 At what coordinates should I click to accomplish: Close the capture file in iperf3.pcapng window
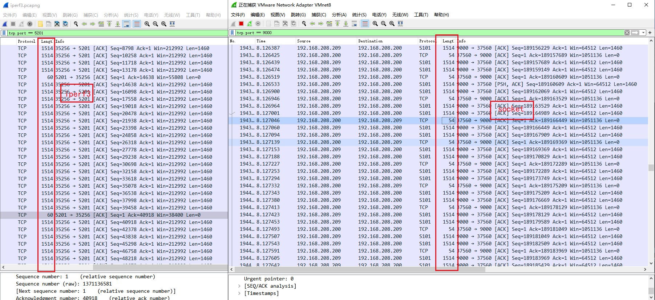point(57,24)
